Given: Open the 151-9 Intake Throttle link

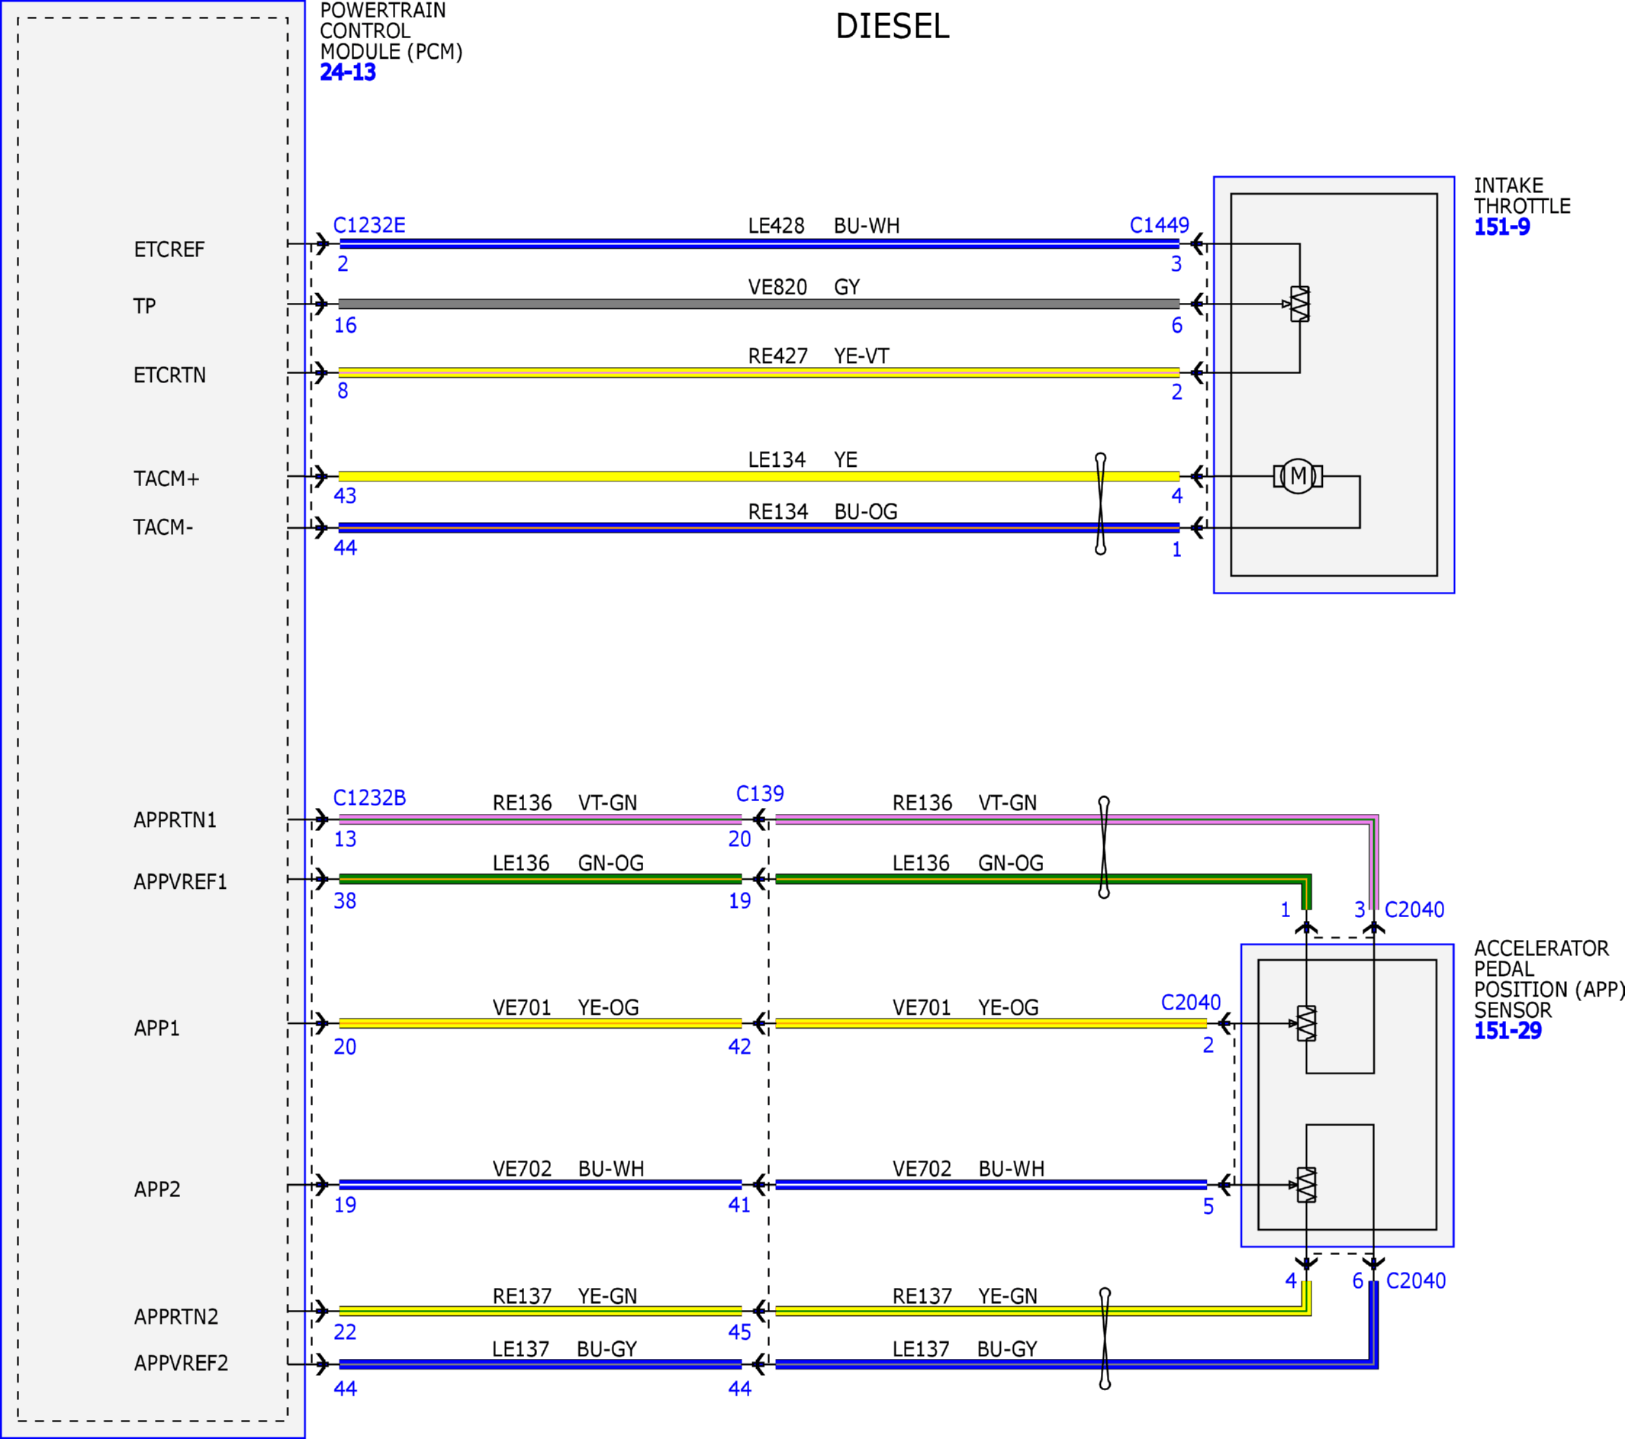Looking at the screenshot, I should point(1501,227).
